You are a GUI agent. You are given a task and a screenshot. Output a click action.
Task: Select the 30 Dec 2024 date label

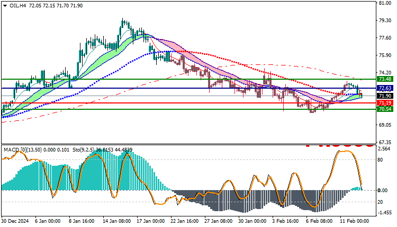click(x=15, y=221)
